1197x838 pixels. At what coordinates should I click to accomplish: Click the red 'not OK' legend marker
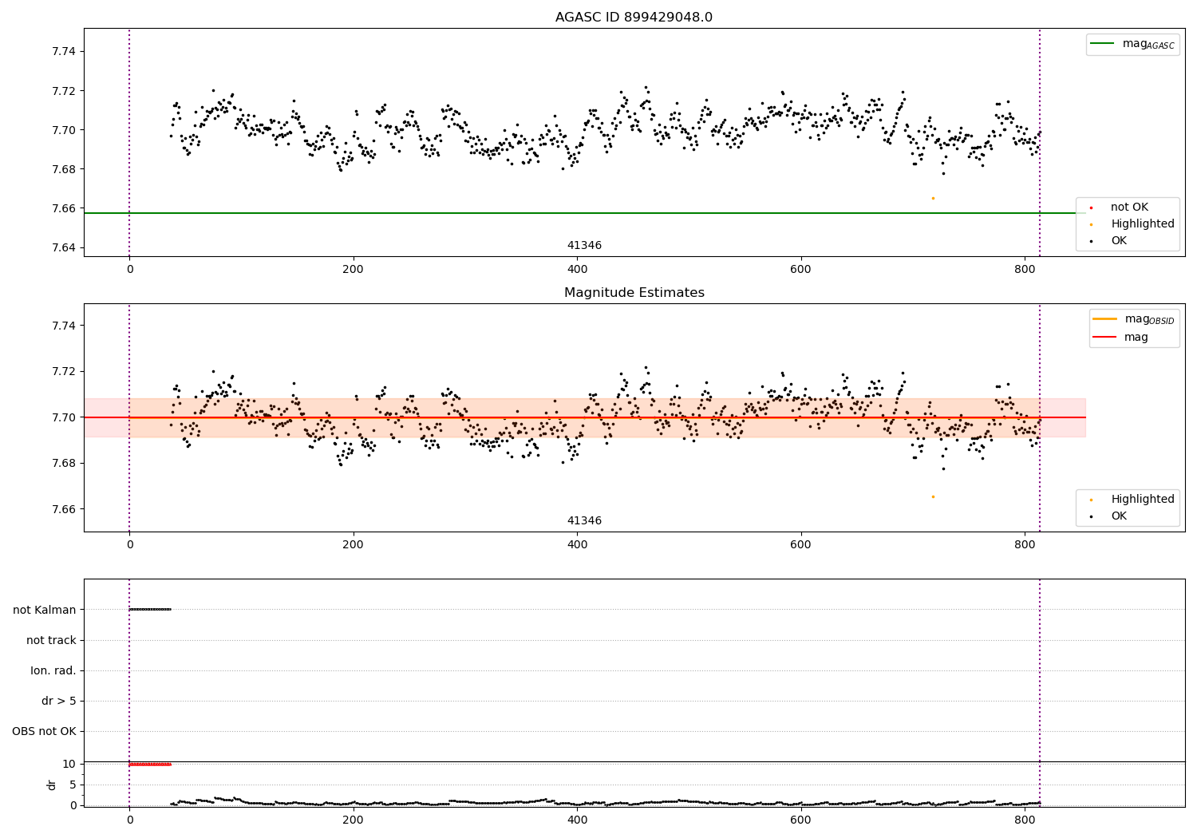tap(1091, 208)
